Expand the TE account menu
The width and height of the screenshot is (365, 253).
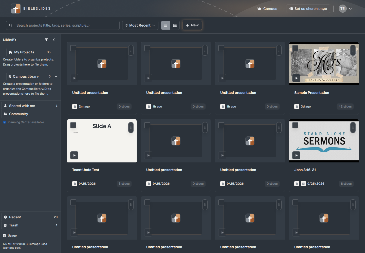tap(345, 9)
